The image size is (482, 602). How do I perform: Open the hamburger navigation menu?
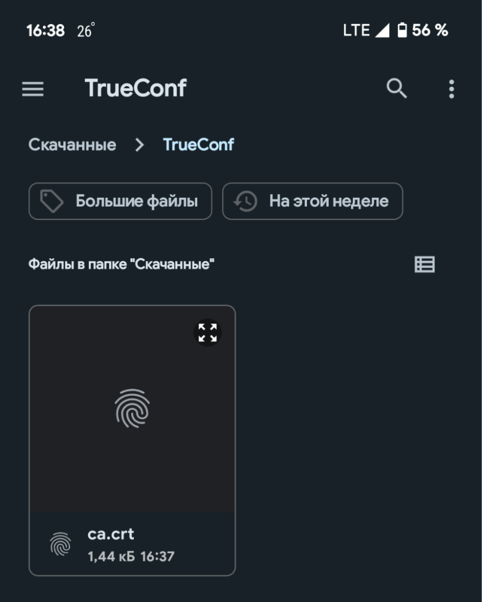point(33,89)
